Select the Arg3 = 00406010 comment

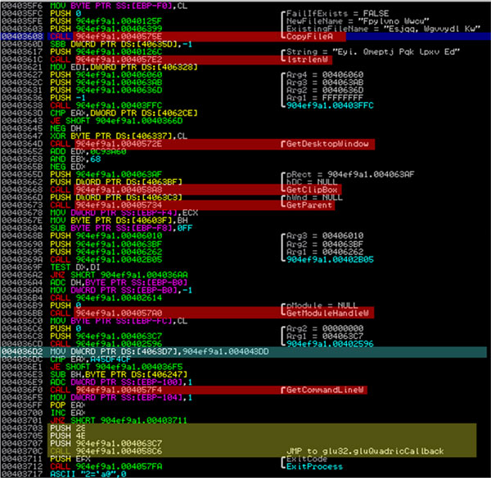[325, 235]
